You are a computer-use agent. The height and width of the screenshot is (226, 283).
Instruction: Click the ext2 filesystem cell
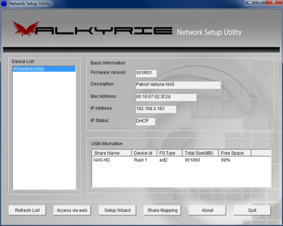[163, 160]
